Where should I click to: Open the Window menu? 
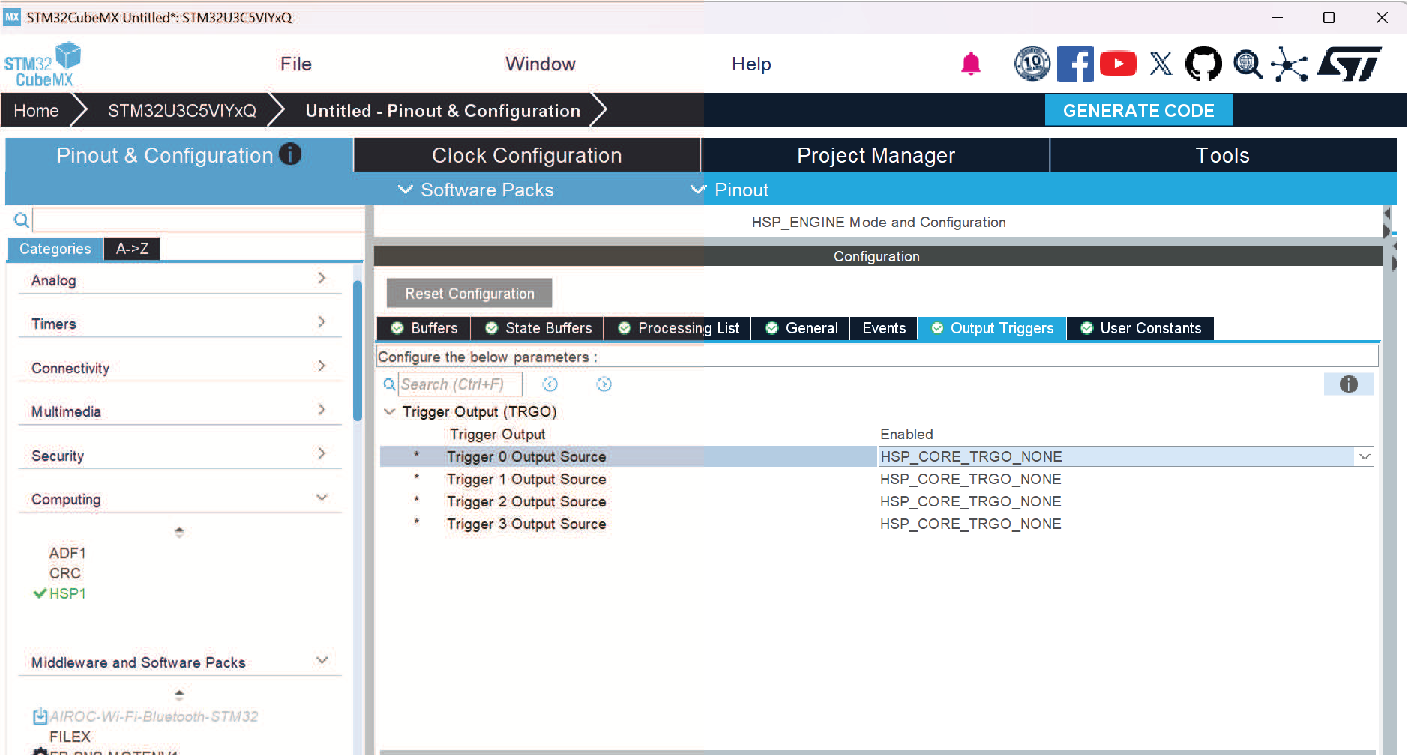pyautogui.click(x=541, y=64)
